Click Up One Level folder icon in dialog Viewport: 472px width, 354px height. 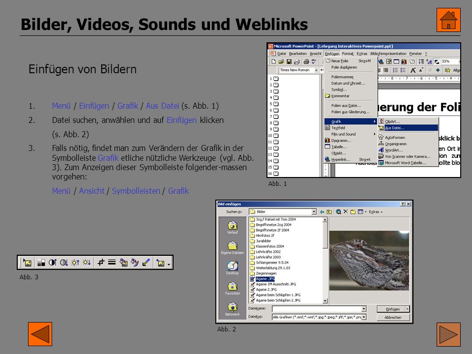tap(329, 212)
